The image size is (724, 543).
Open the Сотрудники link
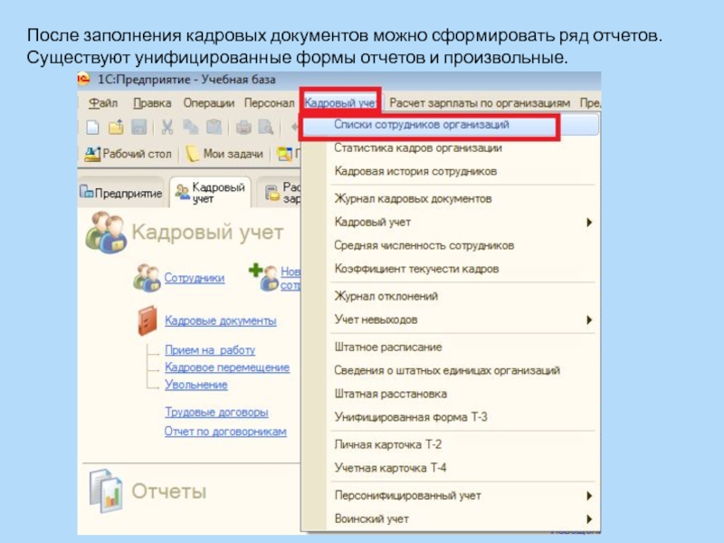tap(194, 278)
